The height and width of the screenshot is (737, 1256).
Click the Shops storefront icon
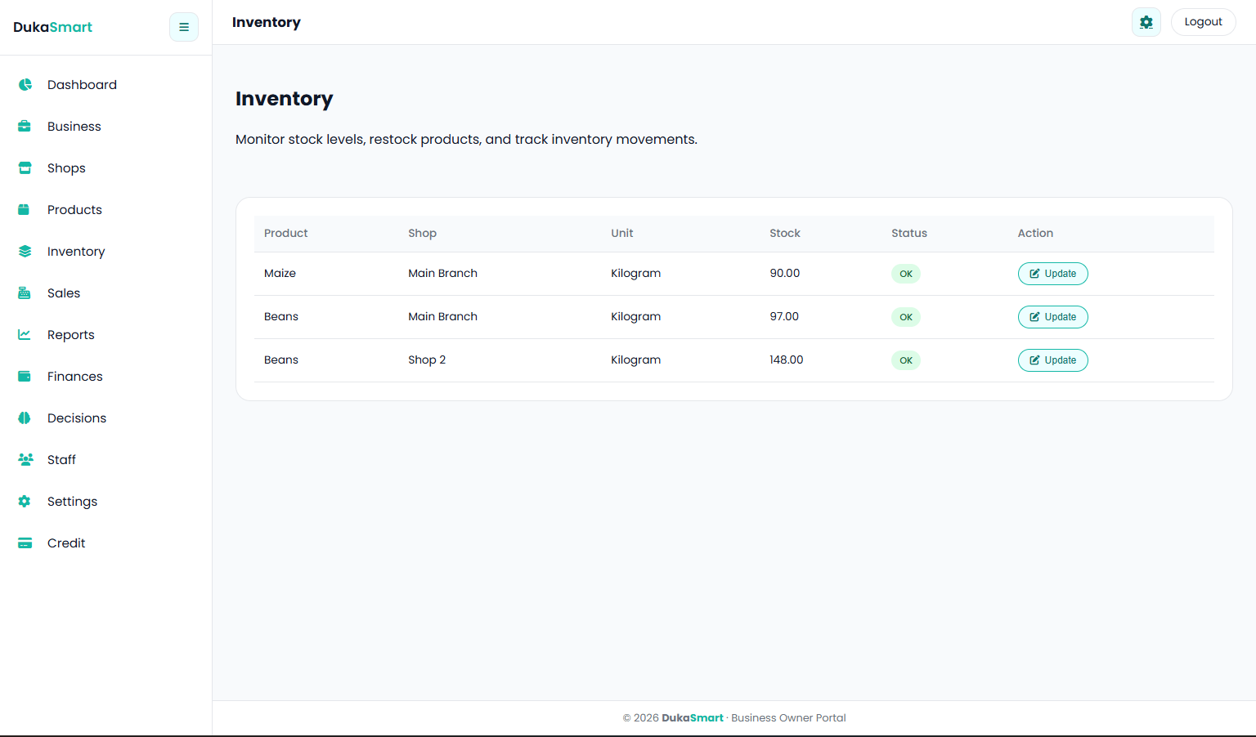(25, 168)
